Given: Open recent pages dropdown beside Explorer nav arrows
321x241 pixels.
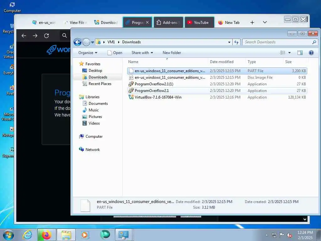Looking at the screenshot, I should coord(92,42).
